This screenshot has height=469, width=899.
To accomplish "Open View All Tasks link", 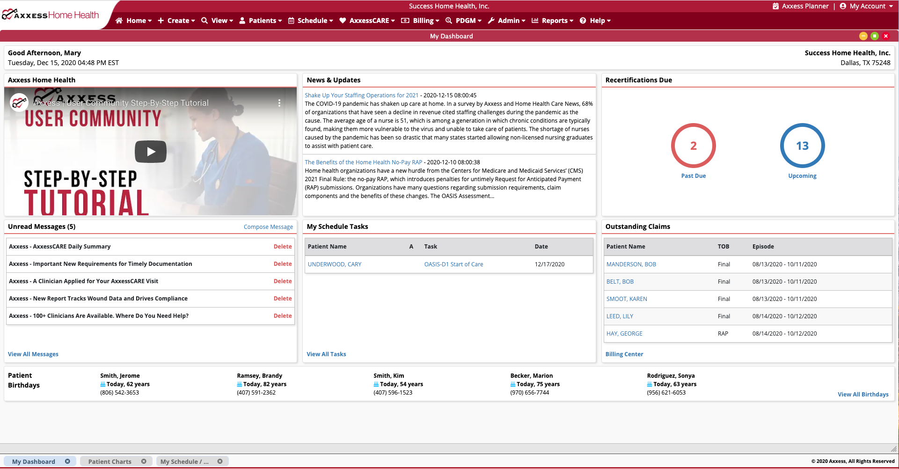I will coord(326,354).
